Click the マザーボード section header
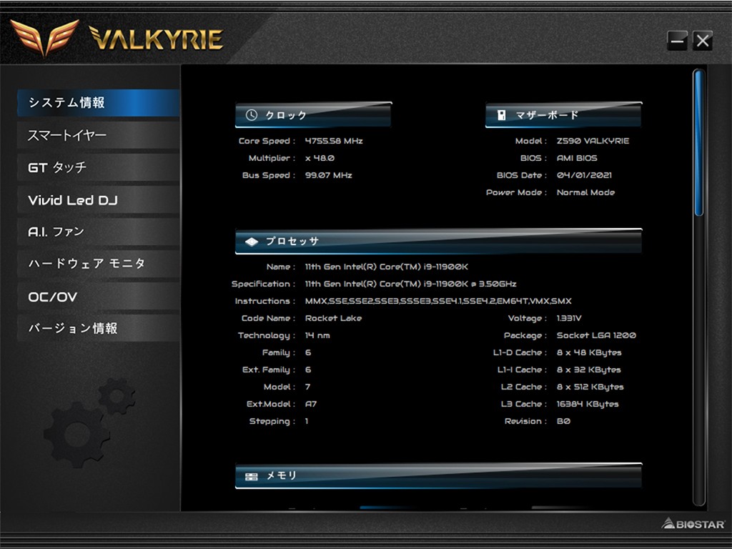 tap(563, 115)
